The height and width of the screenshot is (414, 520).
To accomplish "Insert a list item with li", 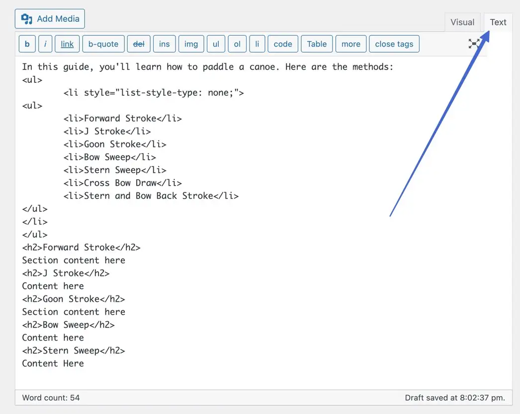I will 257,44.
